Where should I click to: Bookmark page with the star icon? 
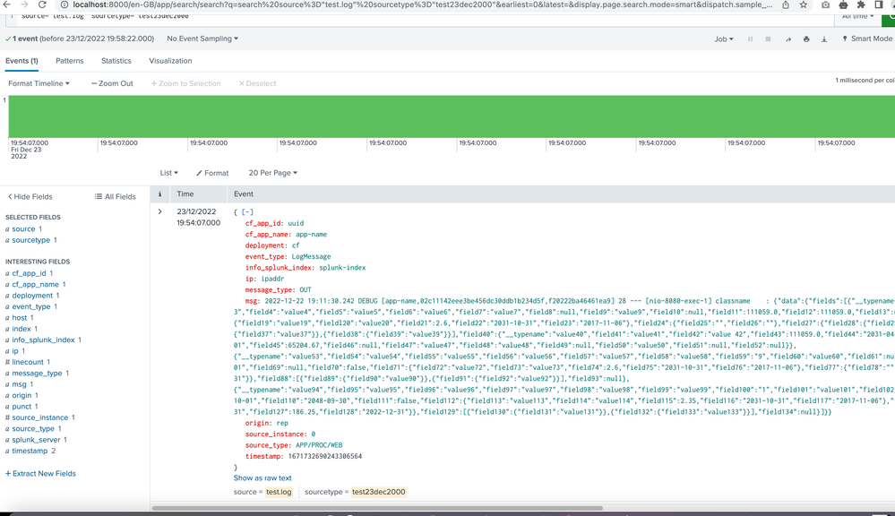(804, 4)
